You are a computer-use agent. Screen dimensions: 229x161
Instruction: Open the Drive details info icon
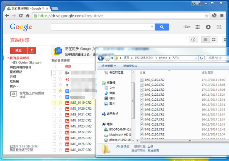tap(193, 39)
